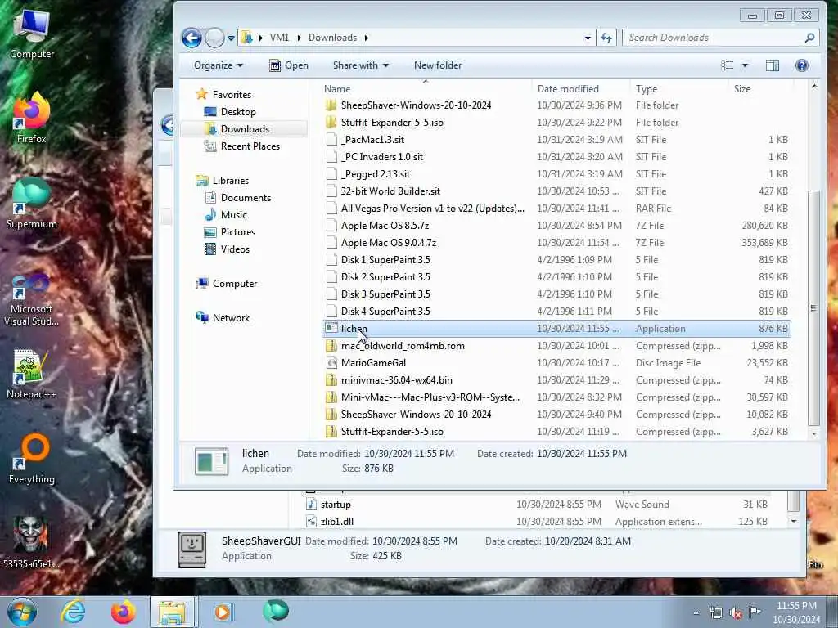838x628 pixels.
Task: Open Supermium desktop shortcut
Action: tap(32, 204)
